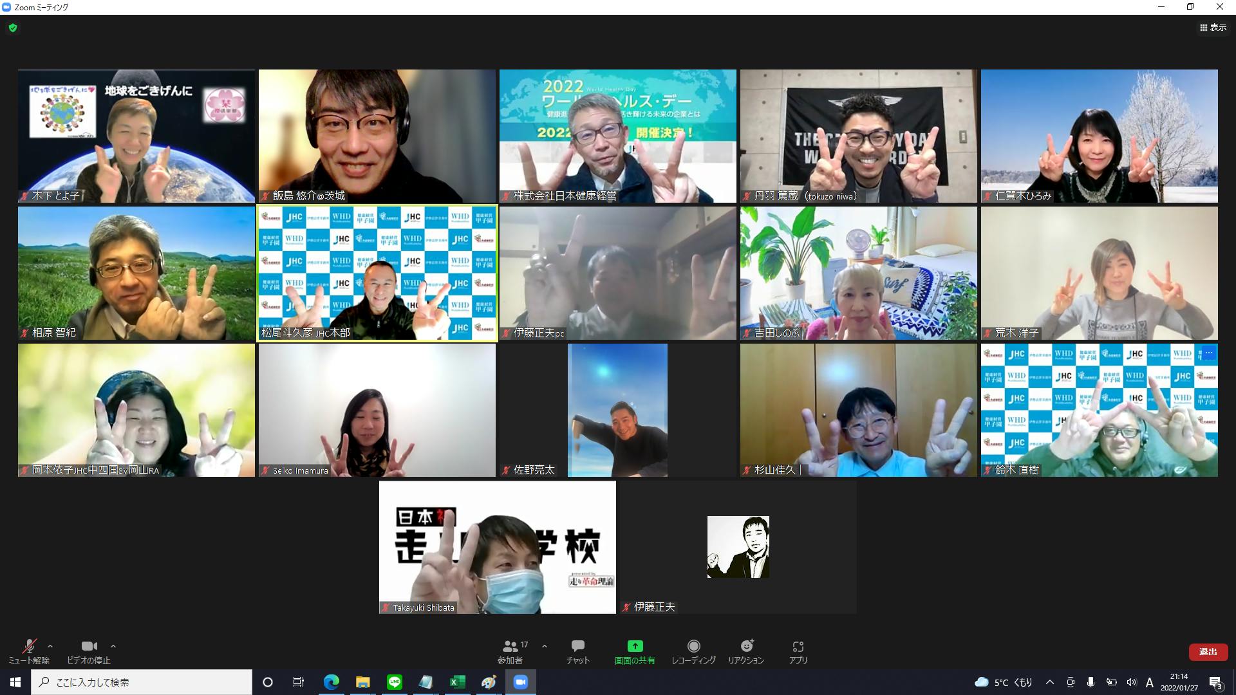Expand audio options arrow beside mute

point(50,646)
